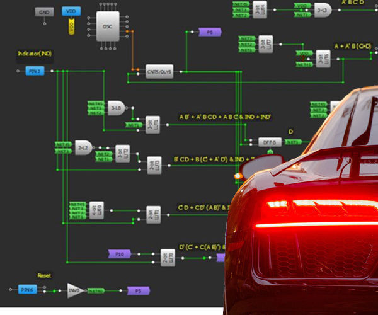The height and width of the screenshot is (315, 378).
Task: Select the DFF 0 flip-flop block
Action: (270, 142)
